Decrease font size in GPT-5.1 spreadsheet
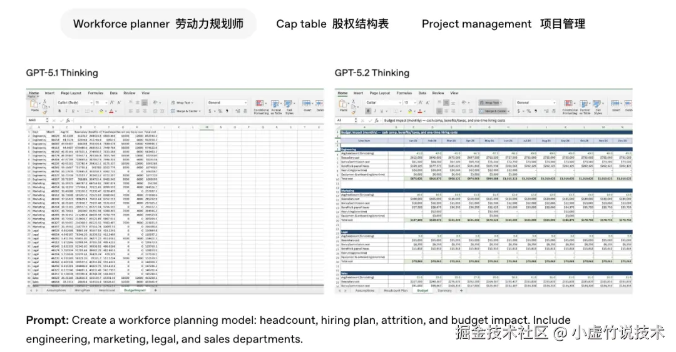The height and width of the screenshot is (352, 676). coord(119,103)
